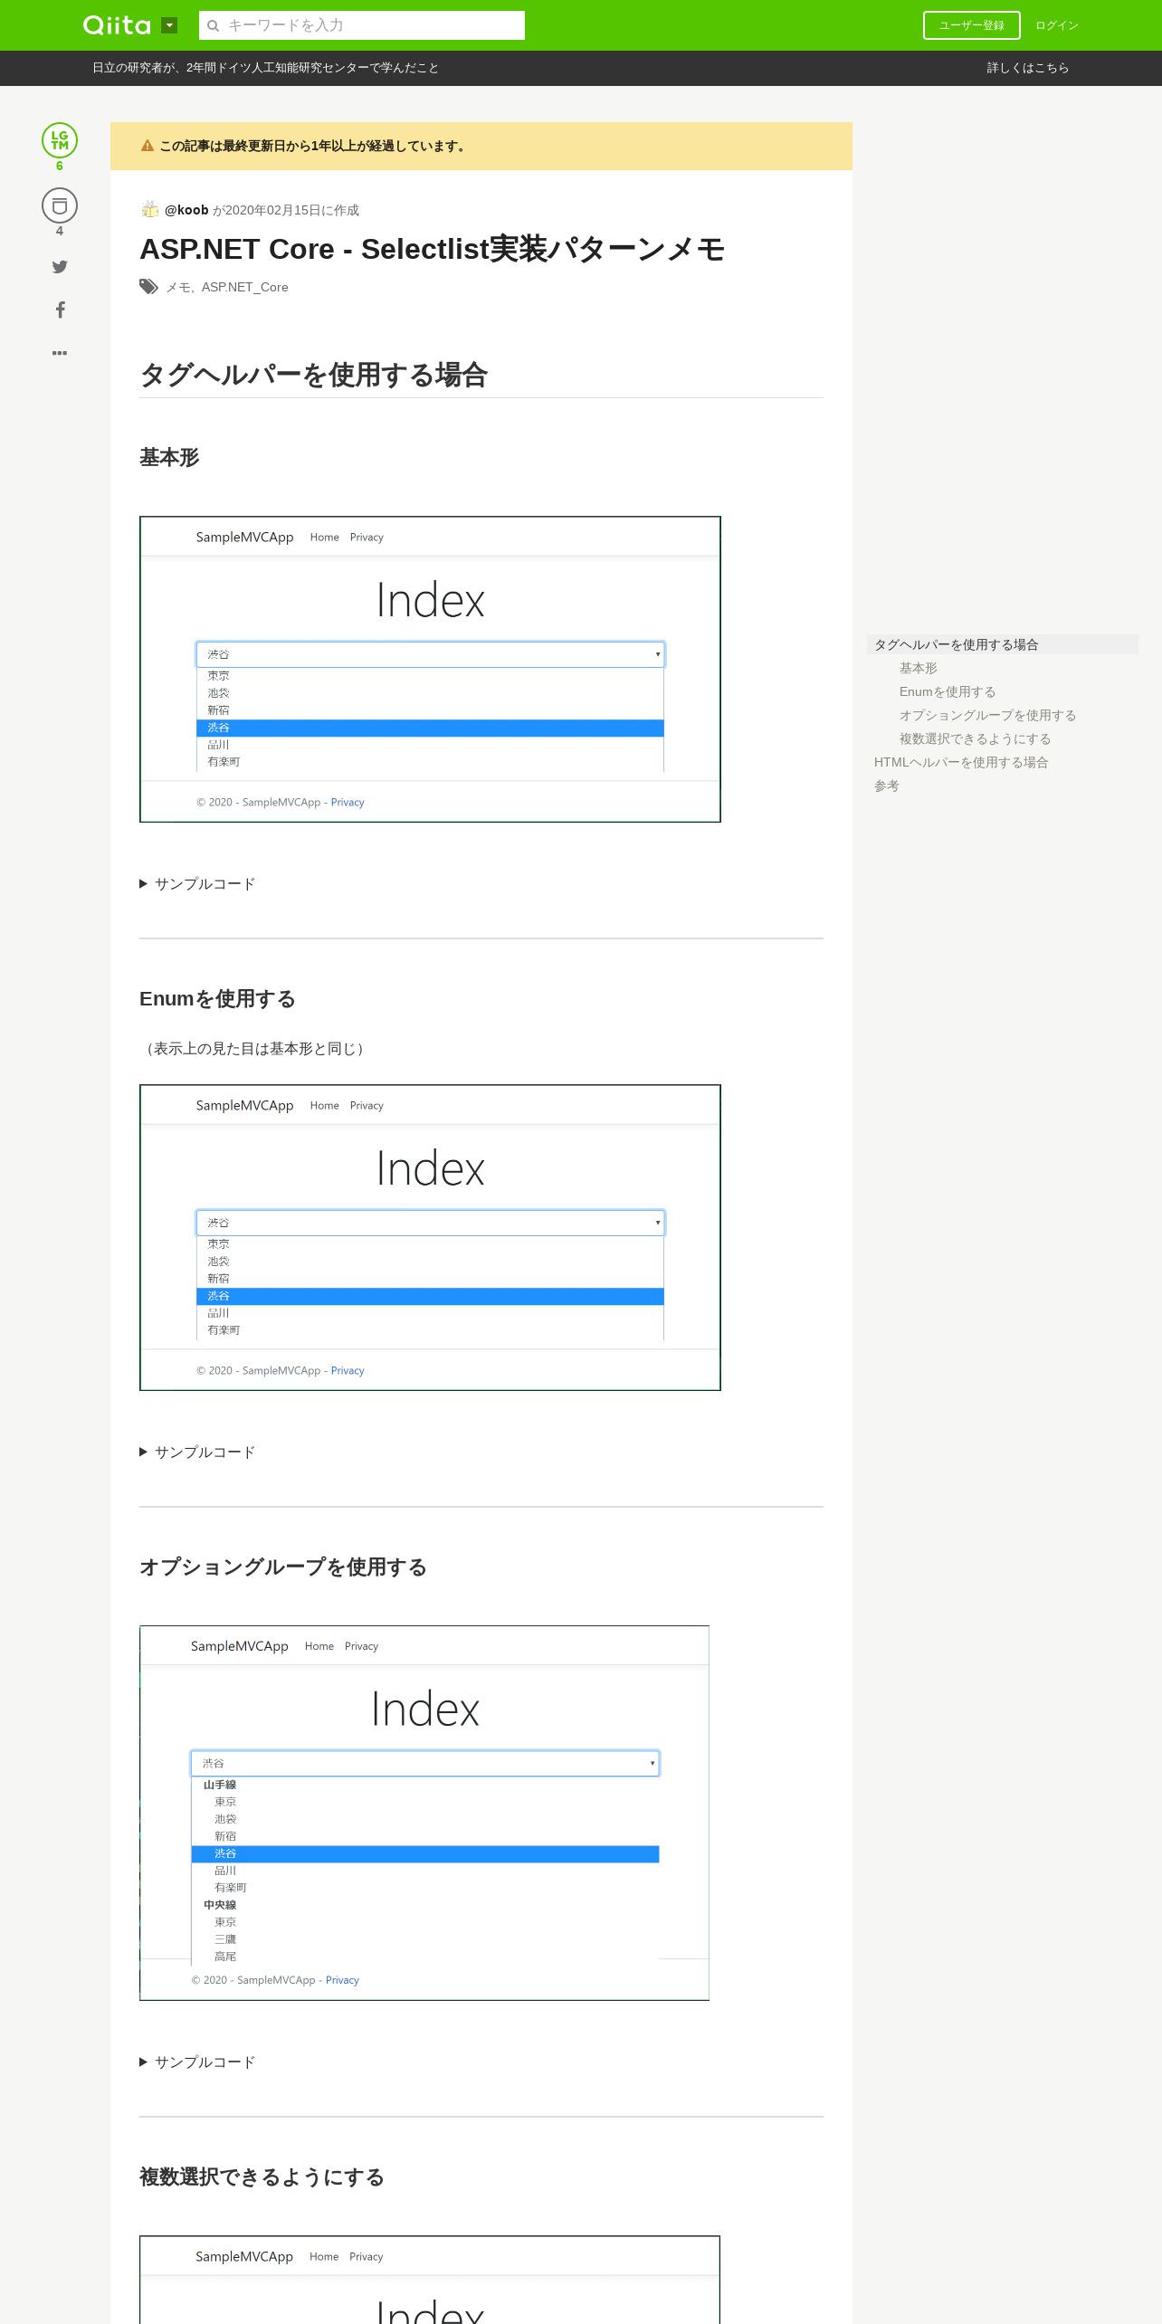Go to オプショングループを使用する in table of contents

pyautogui.click(x=988, y=715)
